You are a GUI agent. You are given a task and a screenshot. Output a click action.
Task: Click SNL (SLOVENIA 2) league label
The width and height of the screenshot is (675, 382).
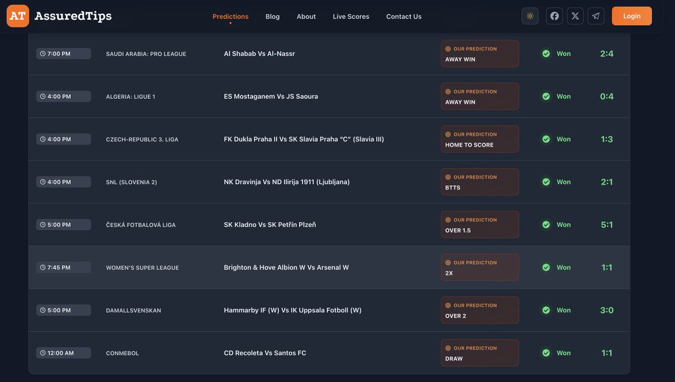coord(132,182)
